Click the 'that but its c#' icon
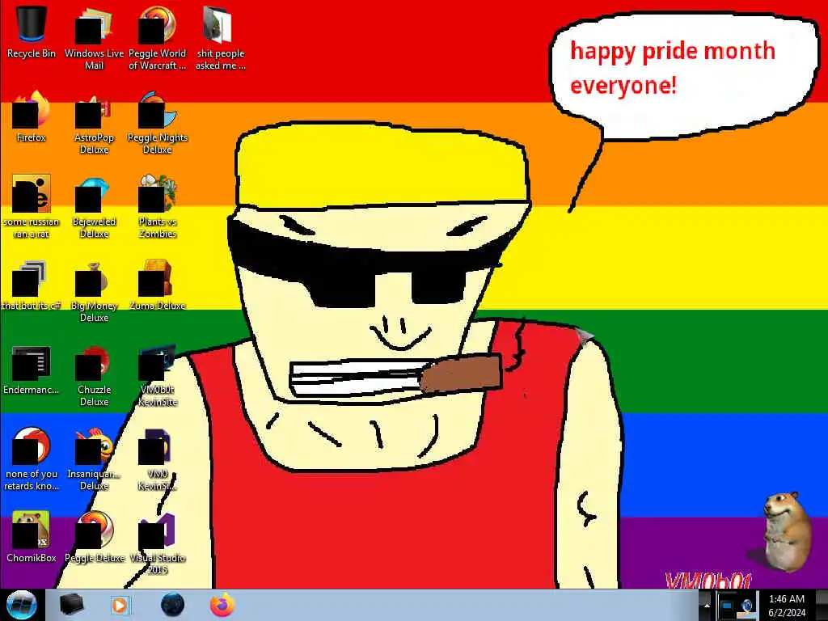This screenshot has height=621, width=828. (x=32, y=285)
